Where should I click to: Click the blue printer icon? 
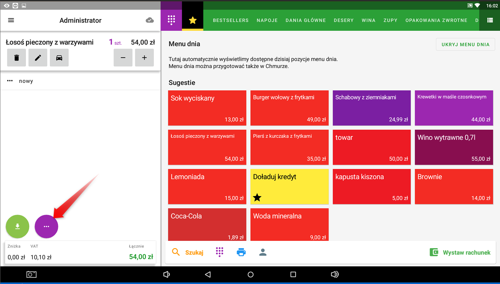[241, 252]
